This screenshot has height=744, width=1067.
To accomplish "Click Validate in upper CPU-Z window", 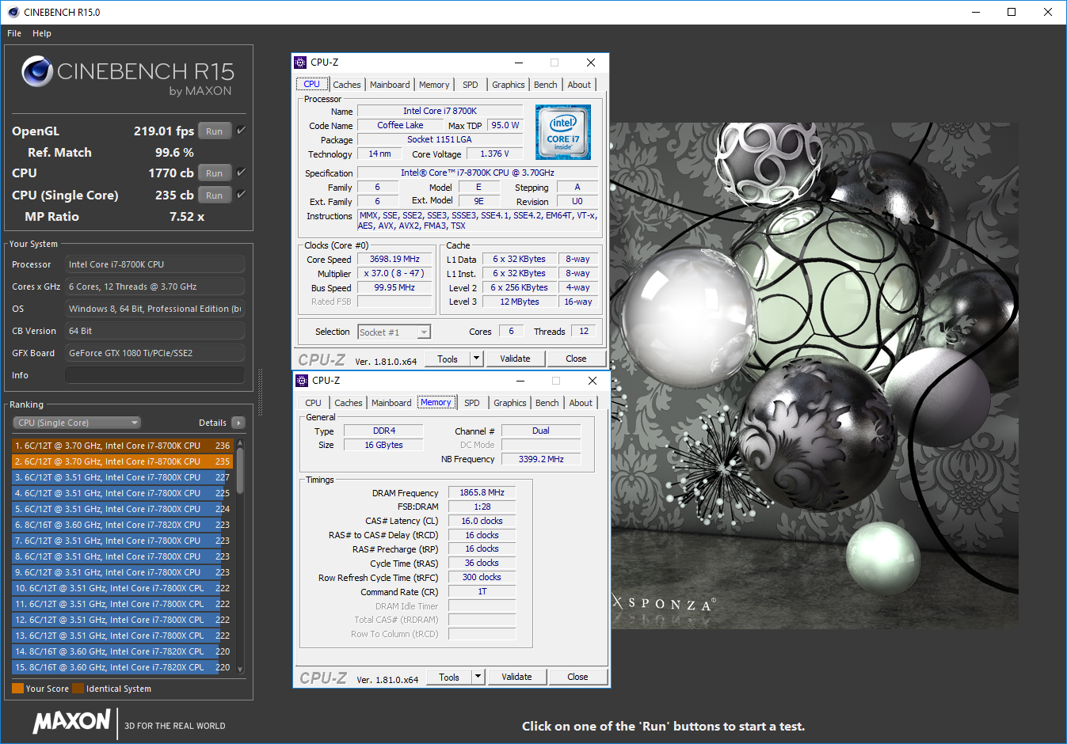I will 515,359.
